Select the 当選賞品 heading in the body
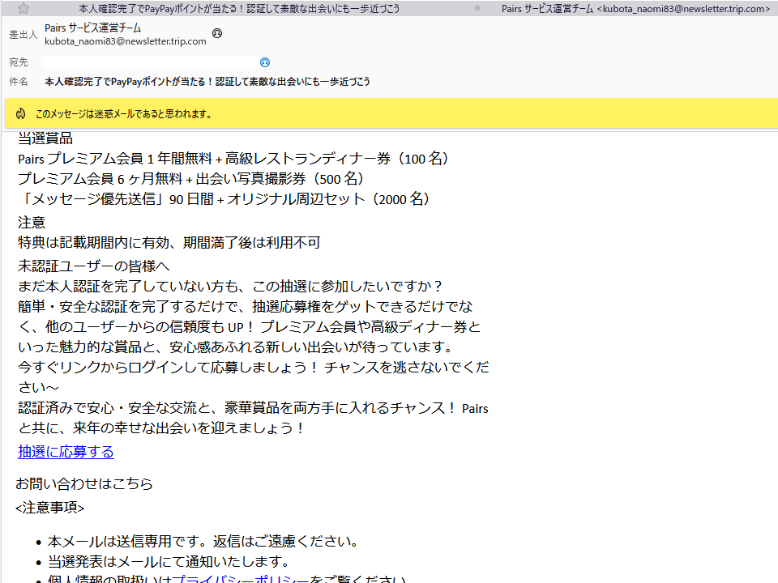The height and width of the screenshot is (583, 778). 45,138
